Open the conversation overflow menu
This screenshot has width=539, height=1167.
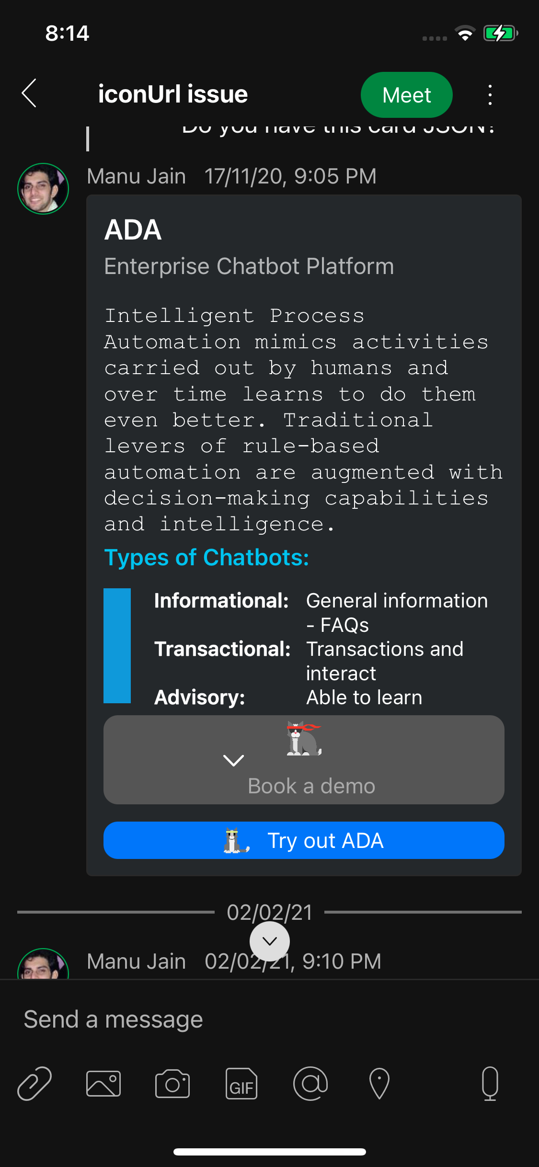coord(489,94)
